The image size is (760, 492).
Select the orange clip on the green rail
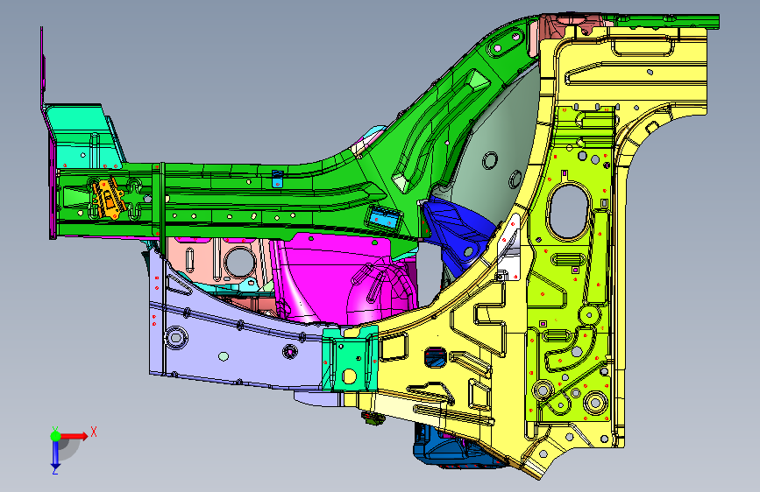tap(108, 198)
